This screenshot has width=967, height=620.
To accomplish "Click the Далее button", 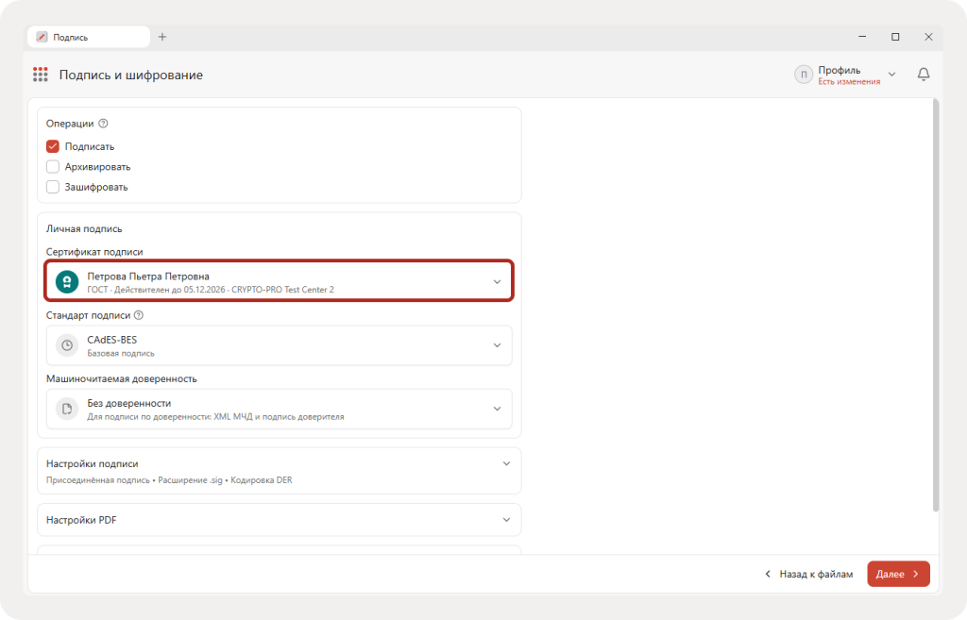I will point(898,574).
